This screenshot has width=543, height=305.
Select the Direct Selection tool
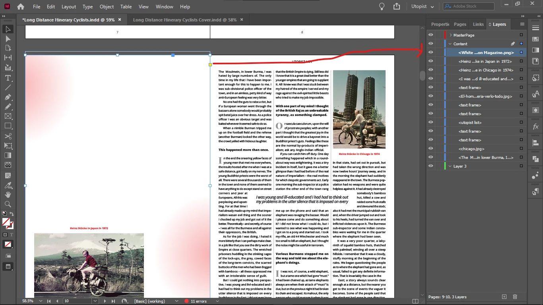click(8, 39)
